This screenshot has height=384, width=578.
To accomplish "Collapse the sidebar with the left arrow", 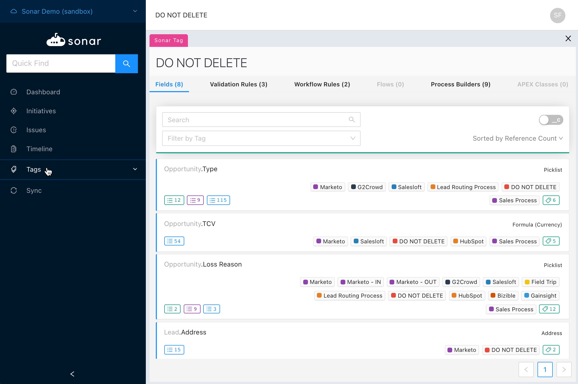I will click(72, 374).
